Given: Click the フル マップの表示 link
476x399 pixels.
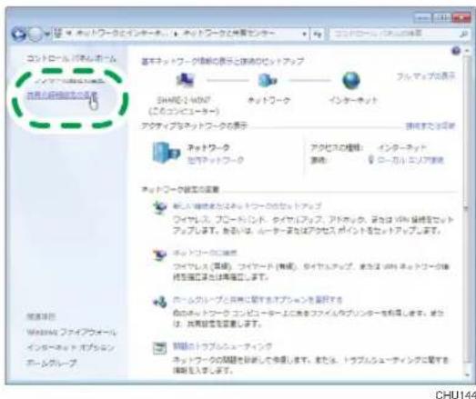Looking at the screenshot, I should 426,76.
